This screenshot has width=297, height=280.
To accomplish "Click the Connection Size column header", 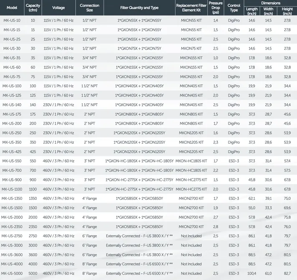I will (89, 8).
